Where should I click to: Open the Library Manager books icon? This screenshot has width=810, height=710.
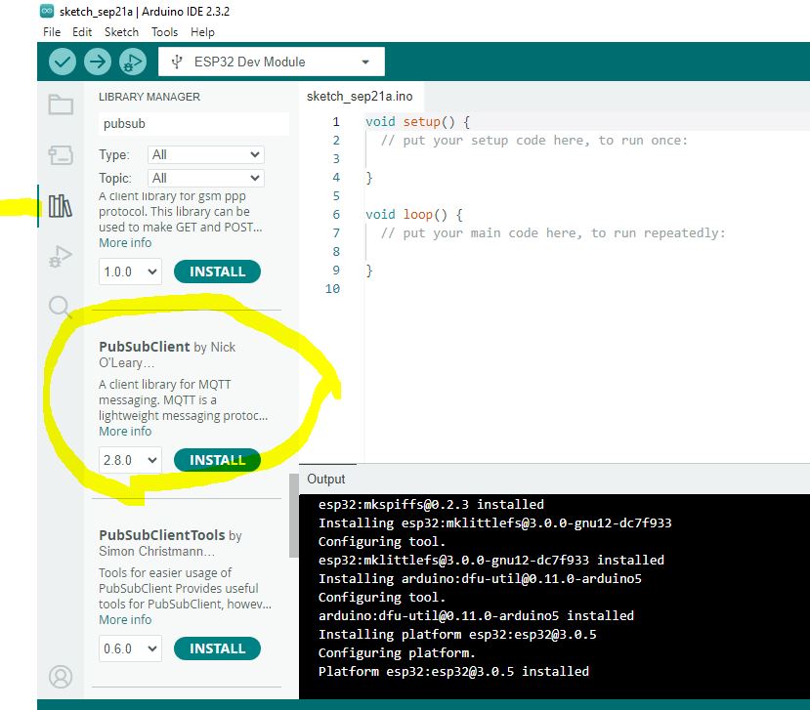point(61,206)
